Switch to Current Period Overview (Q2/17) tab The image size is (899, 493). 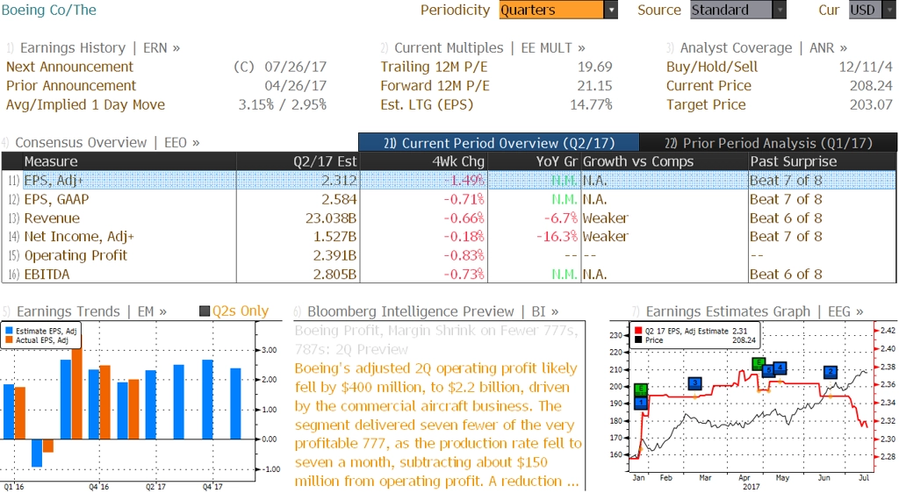click(x=499, y=143)
